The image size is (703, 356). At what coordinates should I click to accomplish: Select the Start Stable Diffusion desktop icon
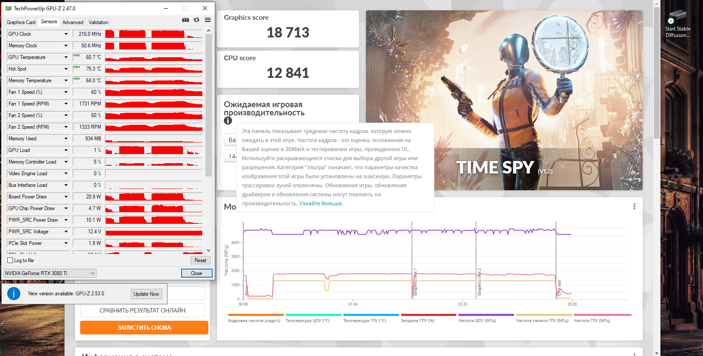(678, 24)
